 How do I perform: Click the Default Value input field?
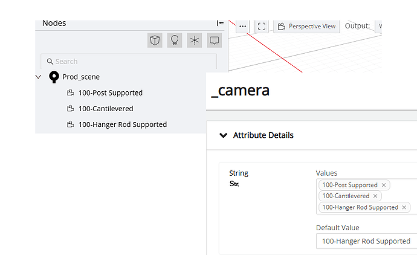pos(366,241)
